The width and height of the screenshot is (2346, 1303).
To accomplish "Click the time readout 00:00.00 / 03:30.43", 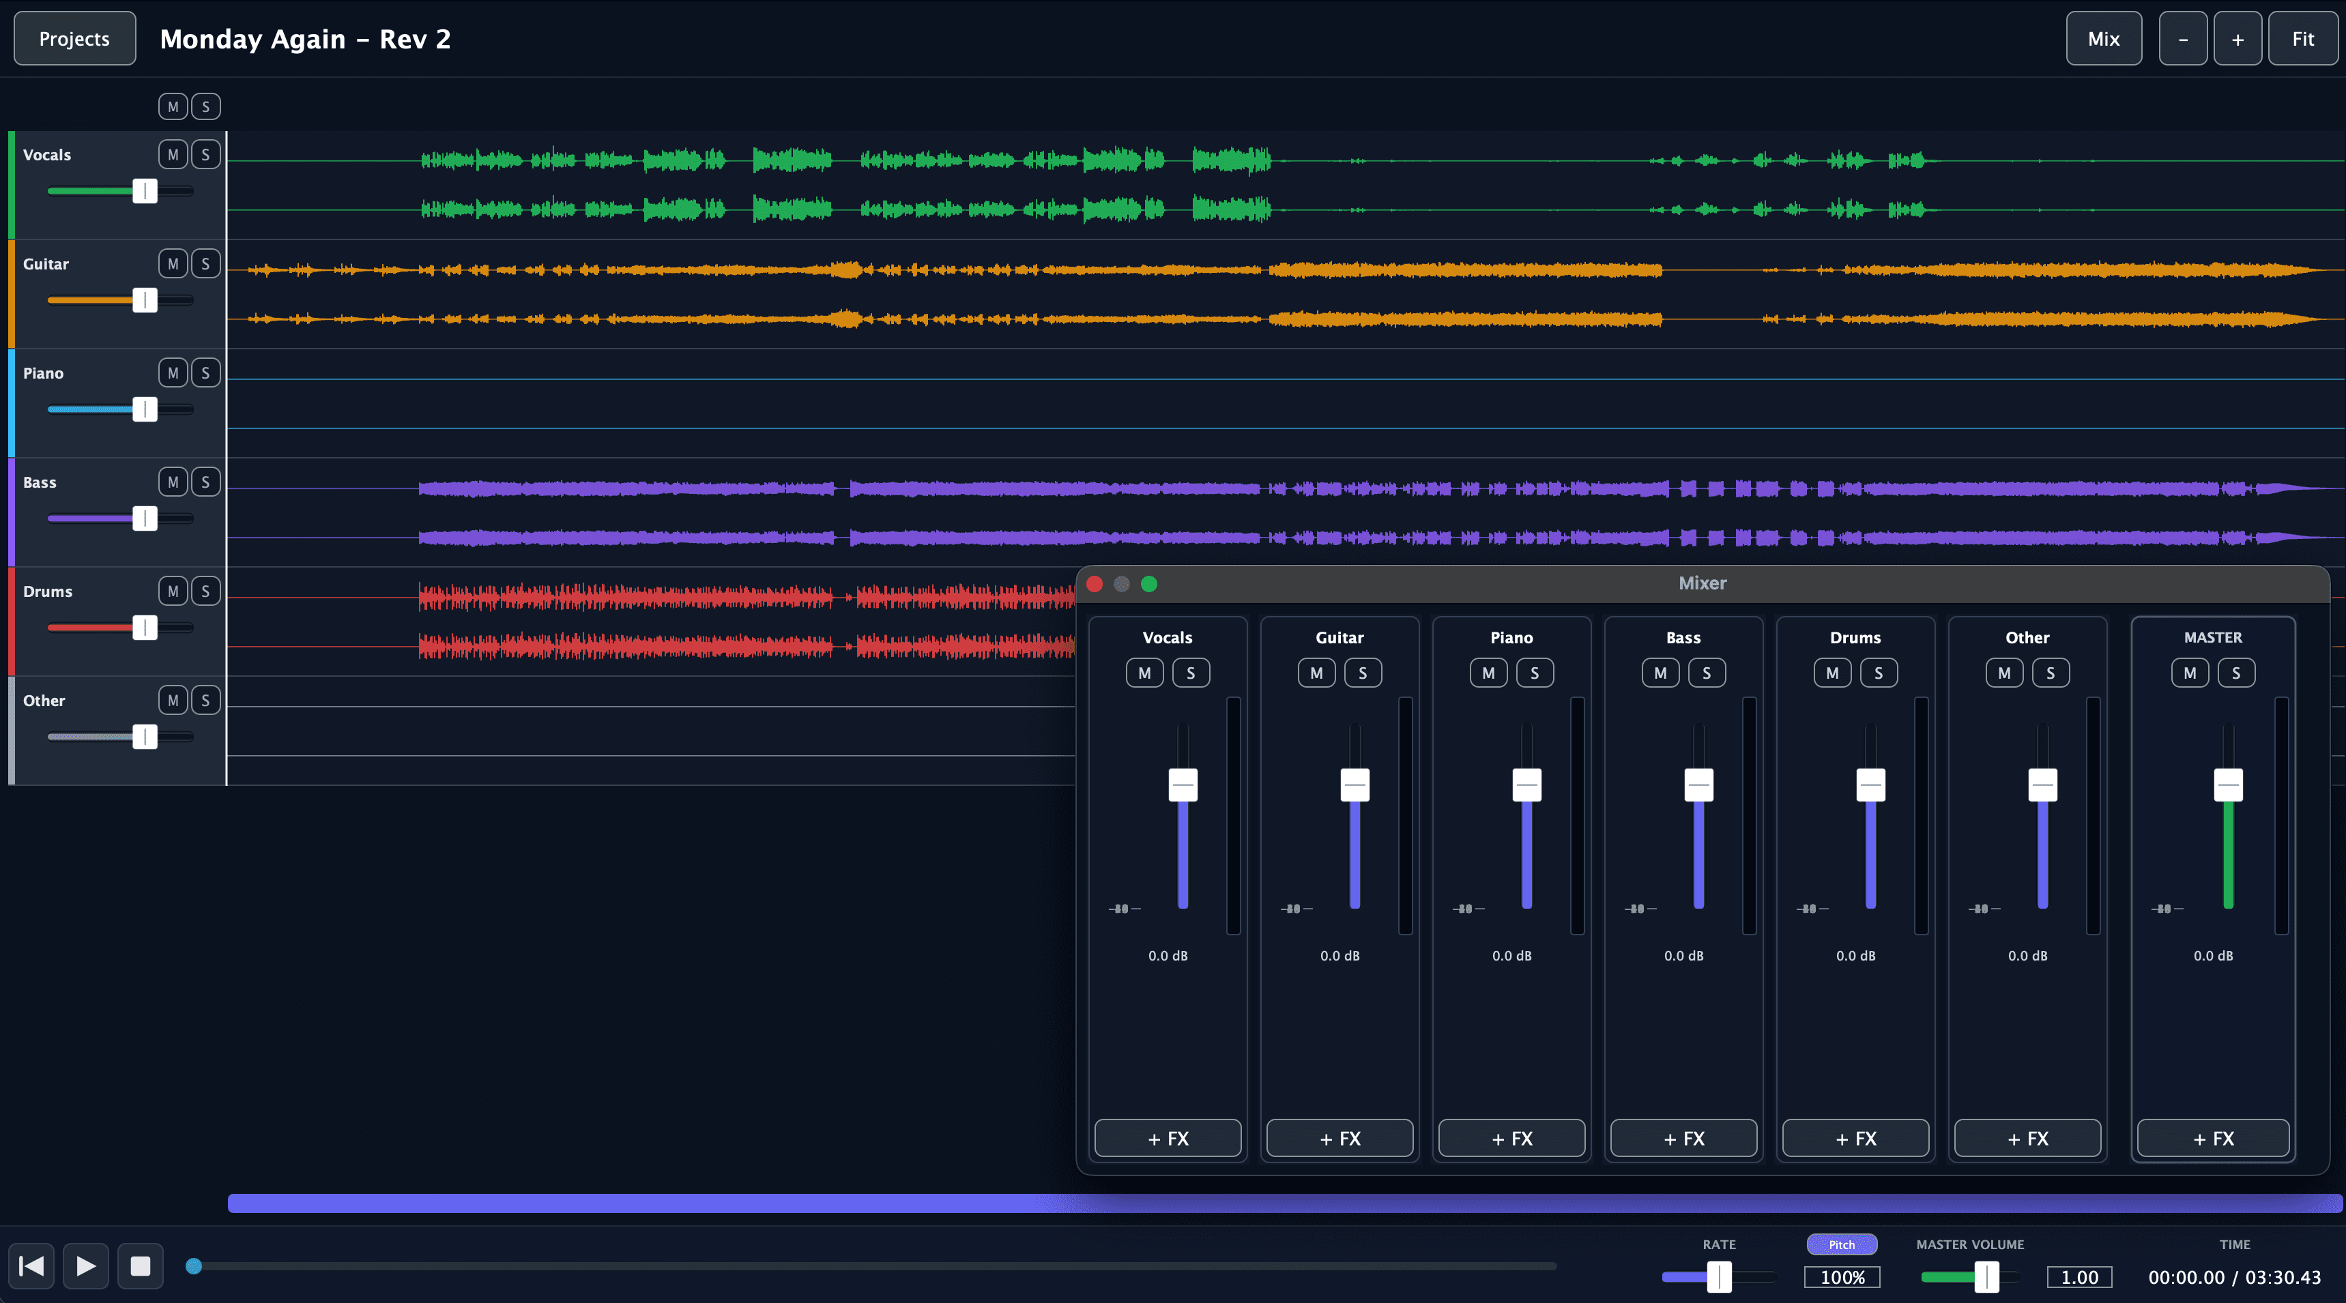I will 2235,1276.
